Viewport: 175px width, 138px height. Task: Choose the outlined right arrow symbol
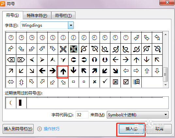tap(136, 71)
